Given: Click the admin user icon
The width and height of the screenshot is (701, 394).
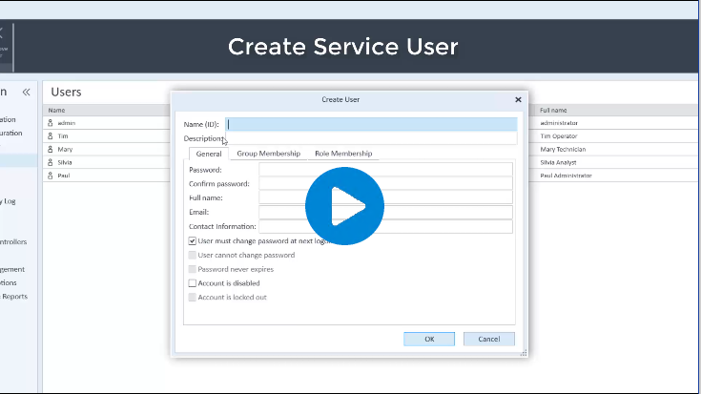Looking at the screenshot, I should [x=50, y=122].
